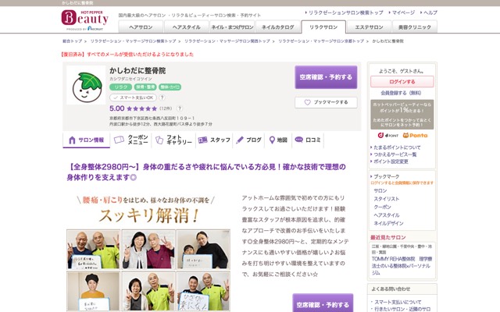Click リラクゼーション・マッサージサロン京都トップ breadcrumb
This screenshot has width=500, height=312.
(x=321, y=41)
